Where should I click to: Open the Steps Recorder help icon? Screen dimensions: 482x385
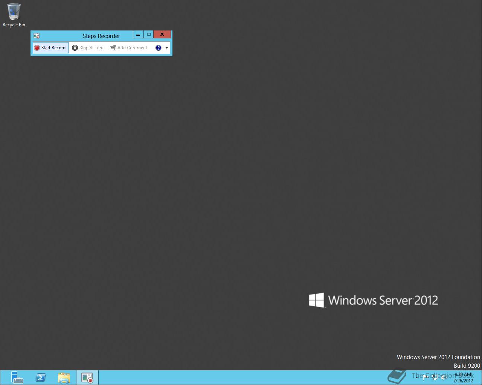[158, 48]
